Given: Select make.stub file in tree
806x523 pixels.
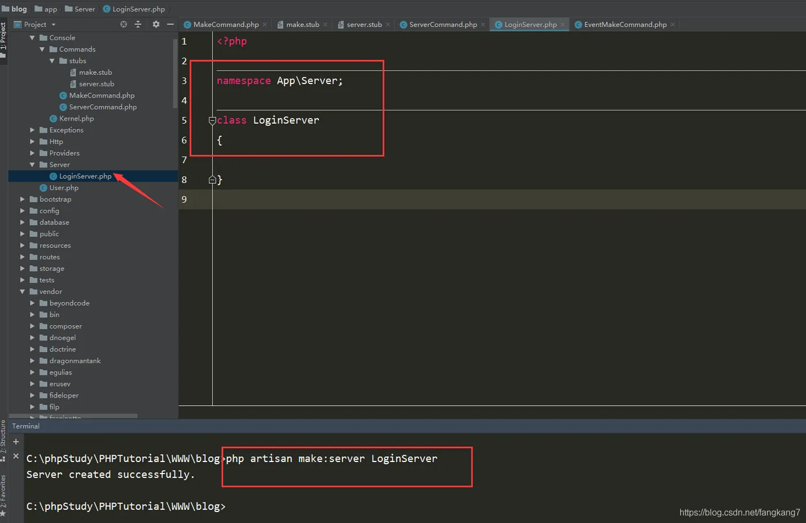Looking at the screenshot, I should coord(91,72).
